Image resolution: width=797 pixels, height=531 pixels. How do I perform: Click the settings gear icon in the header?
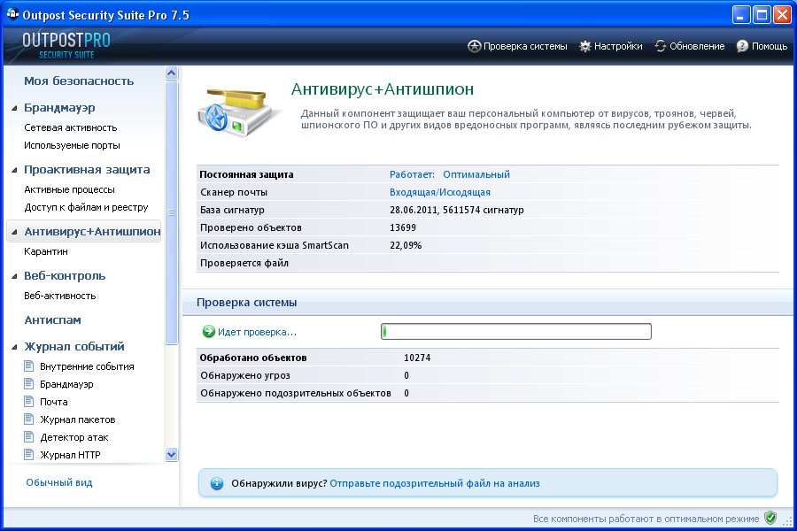pyautogui.click(x=585, y=46)
